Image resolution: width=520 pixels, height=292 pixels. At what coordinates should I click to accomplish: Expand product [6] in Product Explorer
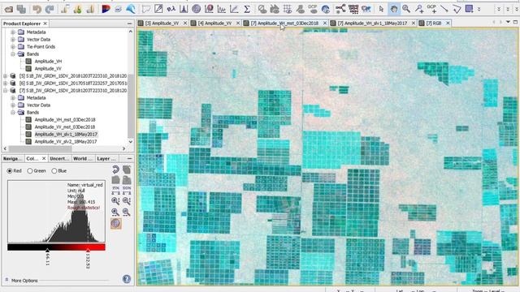(x=6, y=83)
